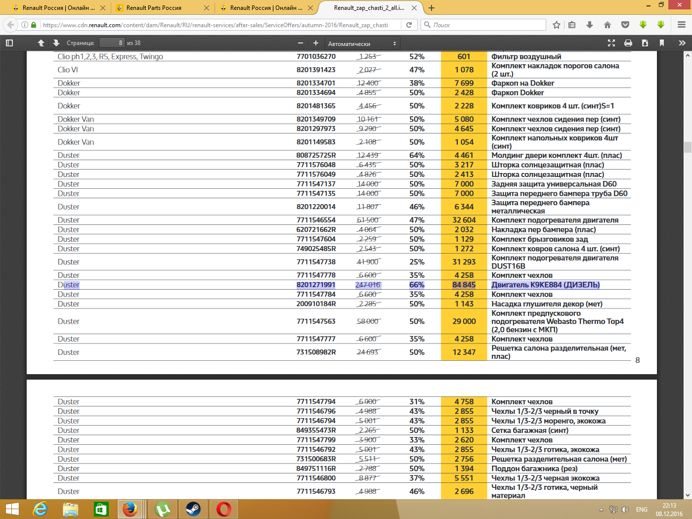Open the Автоматически zoom level dropdown
692x519 pixels.
(362, 43)
